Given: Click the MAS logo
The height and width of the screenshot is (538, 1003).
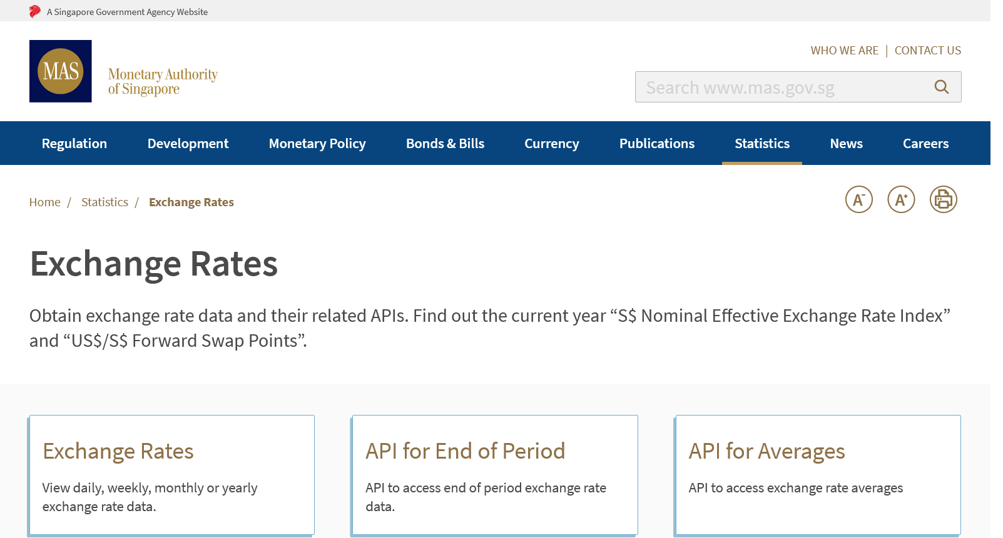Looking at the screenshot, I should click(61, 71).
